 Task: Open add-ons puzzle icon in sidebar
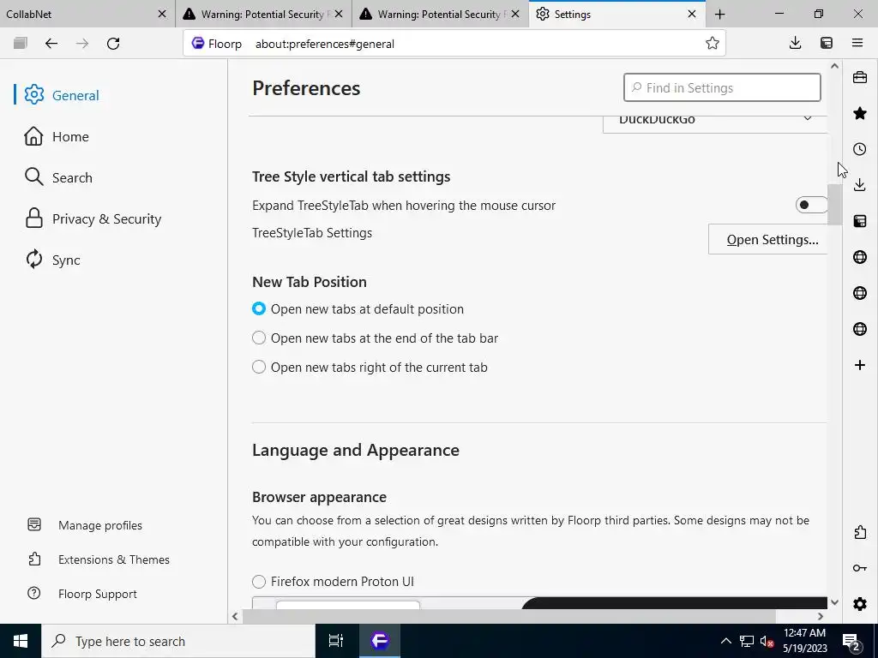860,532
